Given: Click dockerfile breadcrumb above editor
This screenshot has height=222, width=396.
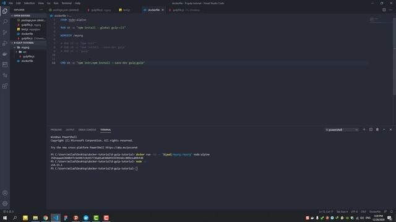Looking at the screenshot, I should click(x=60, y=16).
